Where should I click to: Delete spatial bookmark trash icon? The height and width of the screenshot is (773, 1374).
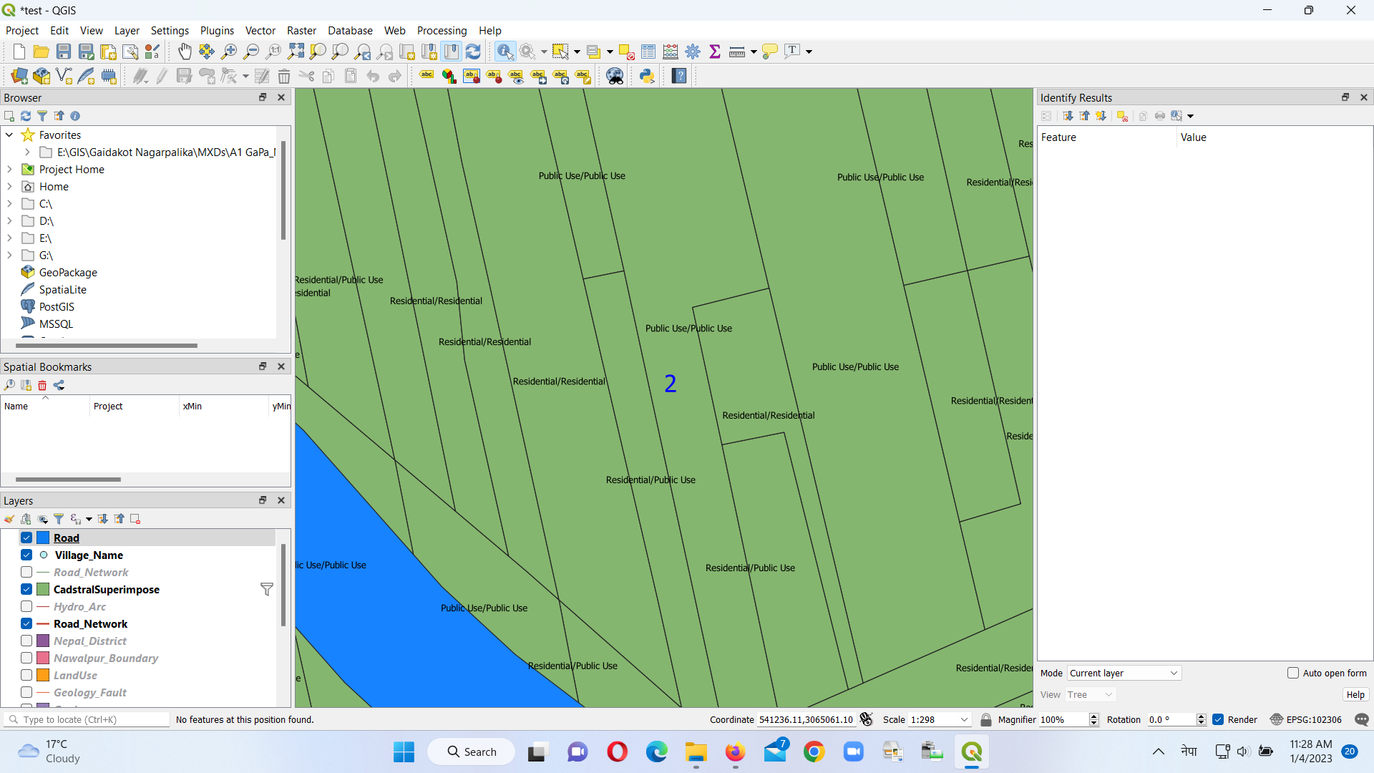point(42,385)
